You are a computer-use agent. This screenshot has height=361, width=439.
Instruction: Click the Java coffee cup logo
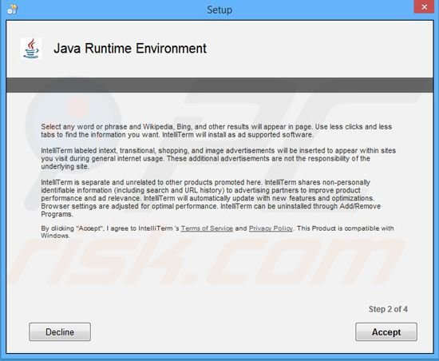31,49
